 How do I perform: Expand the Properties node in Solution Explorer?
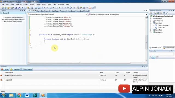pyautogui.click(x=151, y=19)
